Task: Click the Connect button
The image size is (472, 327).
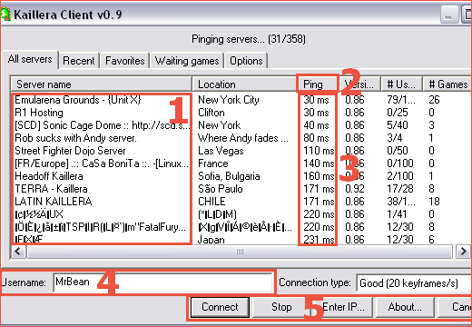Action: (x=220, y=307)
